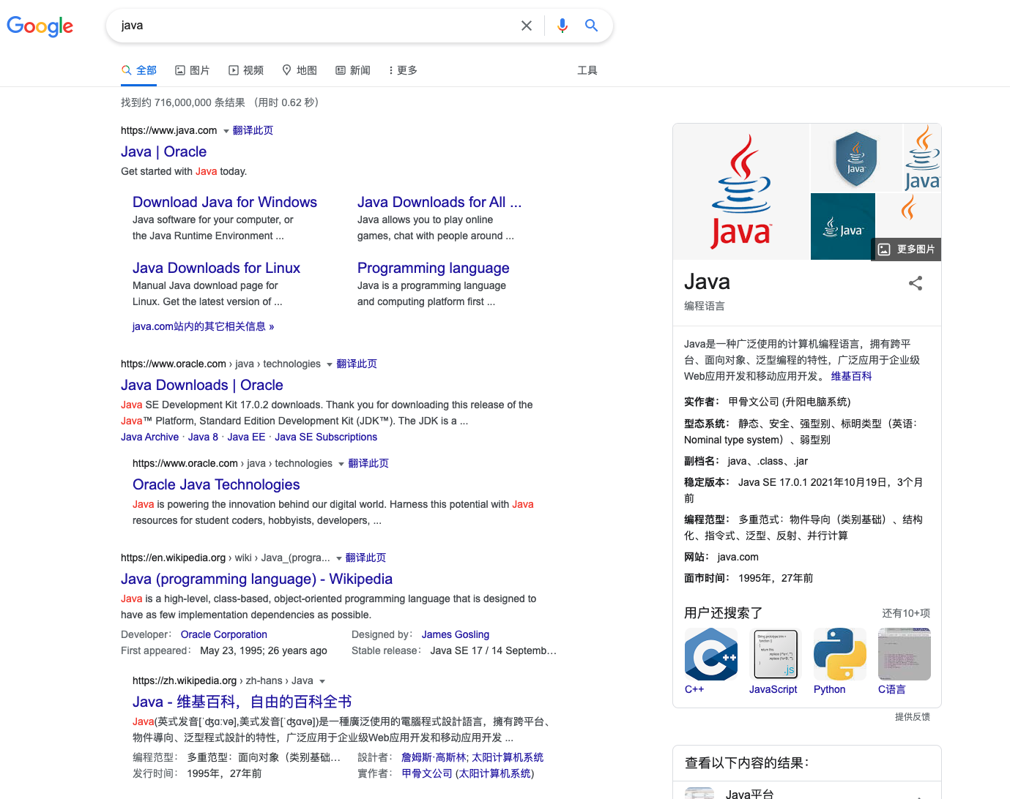Switch to the 全部 tab
Viewport: 1010px width, 799px height.
(139, 70)
